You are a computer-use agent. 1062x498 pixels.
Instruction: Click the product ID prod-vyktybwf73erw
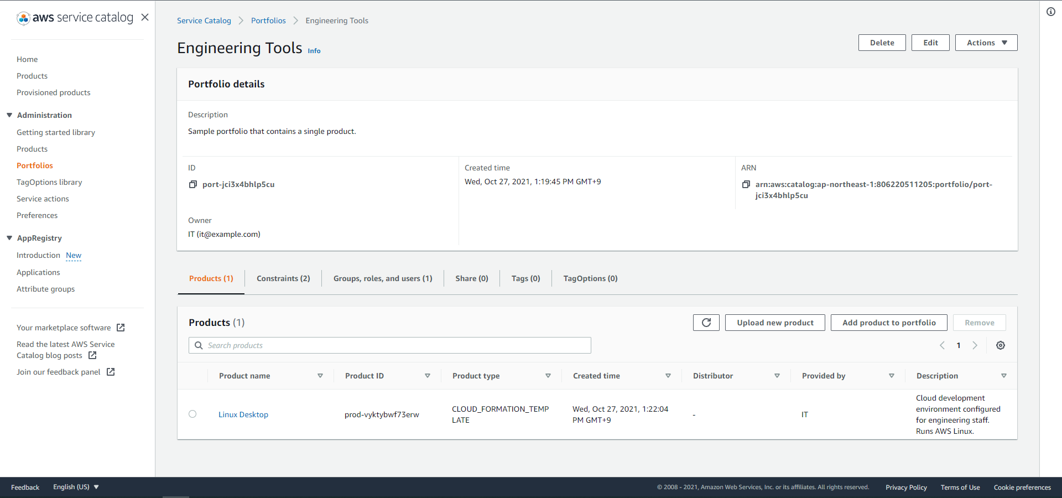point(382,414)
